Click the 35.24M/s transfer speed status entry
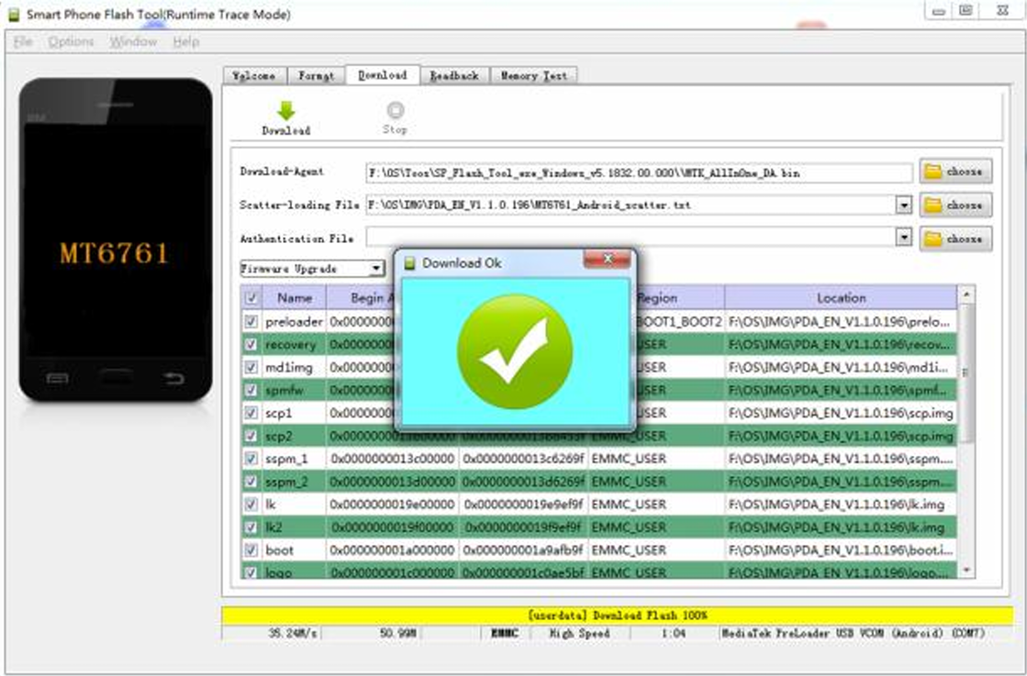 click(x=293, y=633)
